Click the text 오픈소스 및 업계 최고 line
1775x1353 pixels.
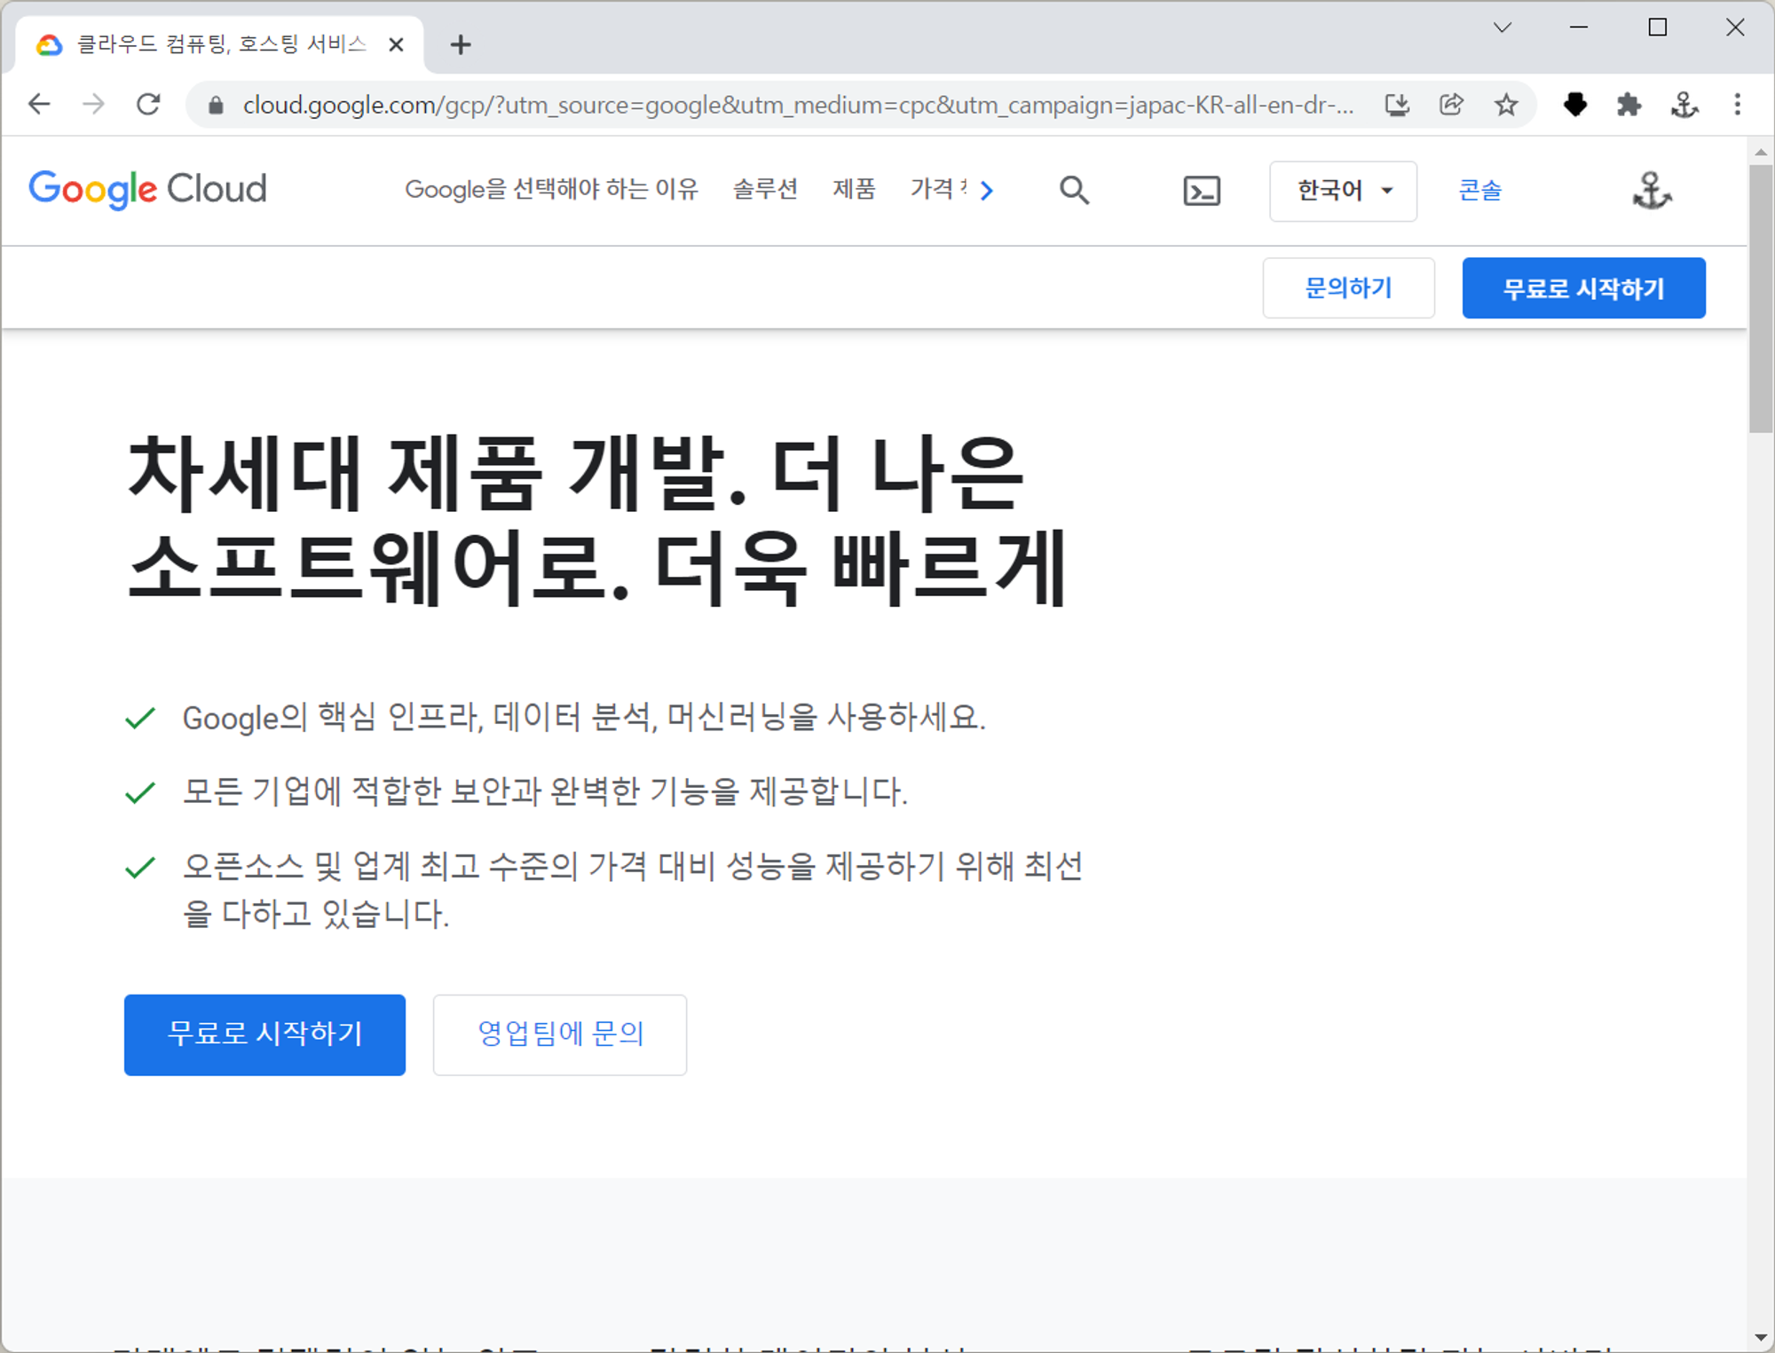[x=633, y=890]
